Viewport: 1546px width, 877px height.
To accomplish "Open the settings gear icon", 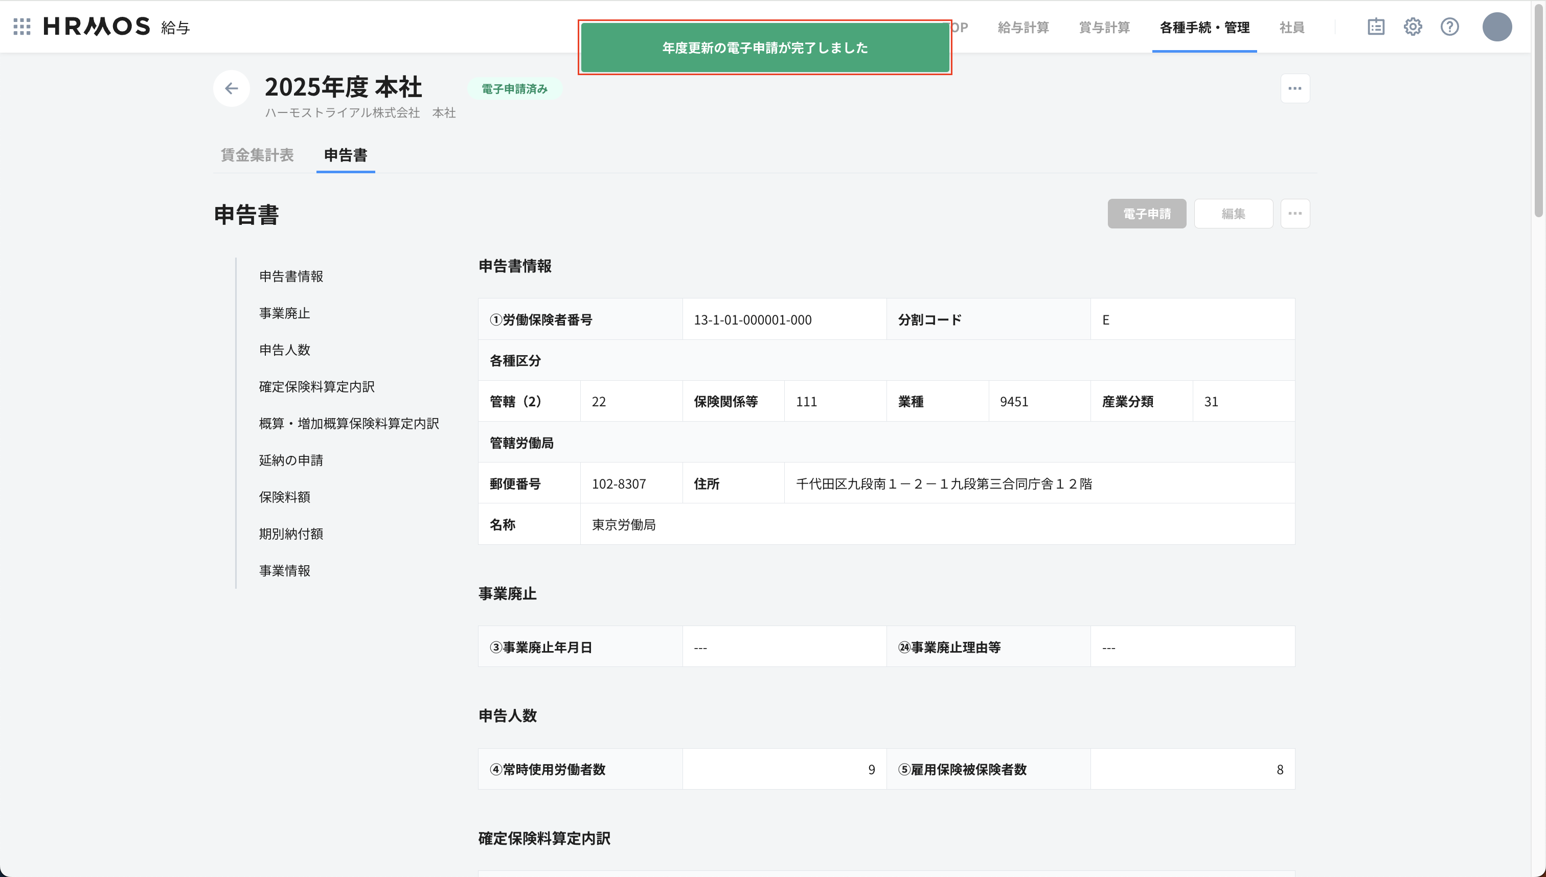I will click(1414, 27).
